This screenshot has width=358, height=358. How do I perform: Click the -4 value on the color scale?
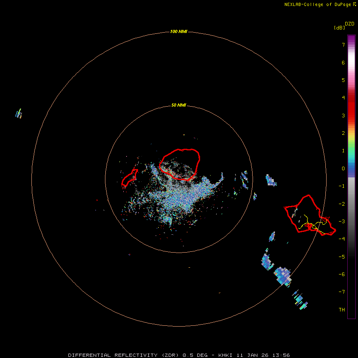click(342, 239)
